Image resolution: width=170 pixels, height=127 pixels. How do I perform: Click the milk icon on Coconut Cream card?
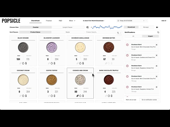(26, 96)
